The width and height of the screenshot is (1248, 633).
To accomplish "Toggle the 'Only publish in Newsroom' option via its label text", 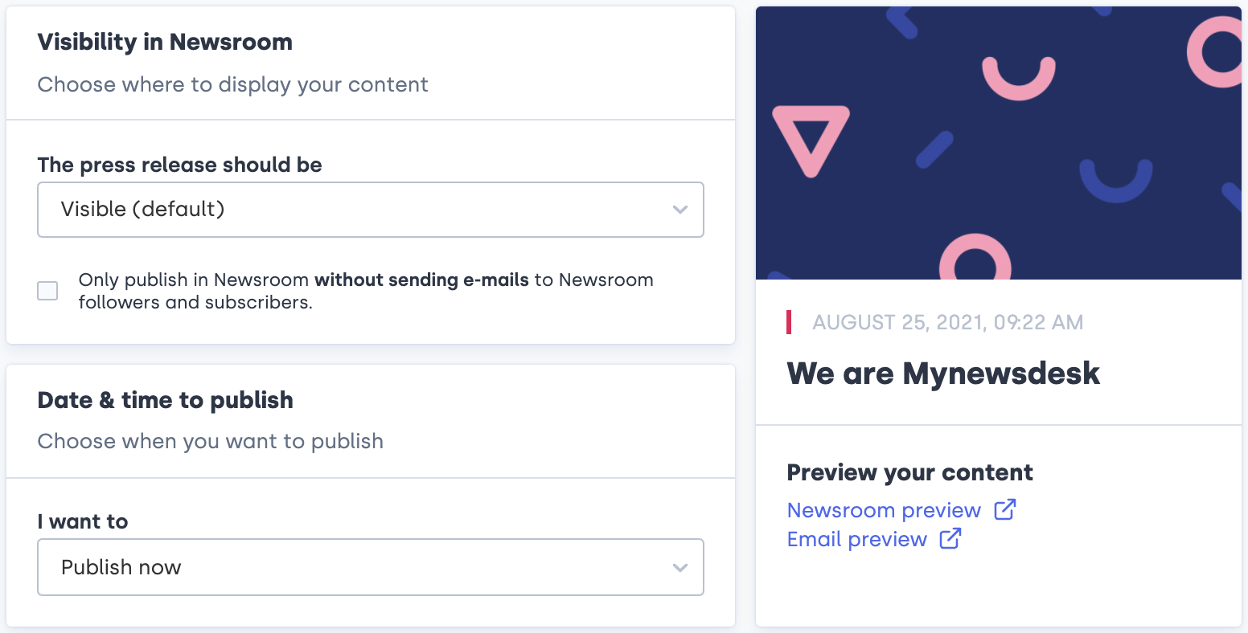I will click(x=366, y=291).
